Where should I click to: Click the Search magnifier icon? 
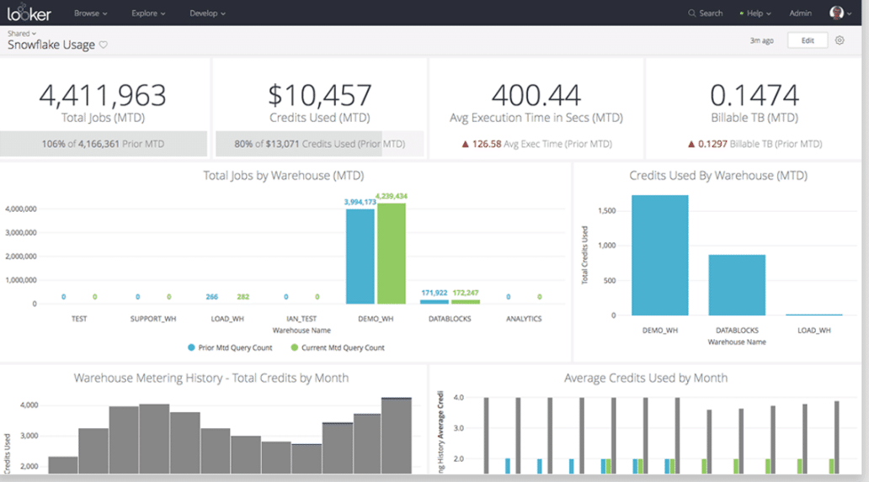pyautogui.click(x=691, y=13)
